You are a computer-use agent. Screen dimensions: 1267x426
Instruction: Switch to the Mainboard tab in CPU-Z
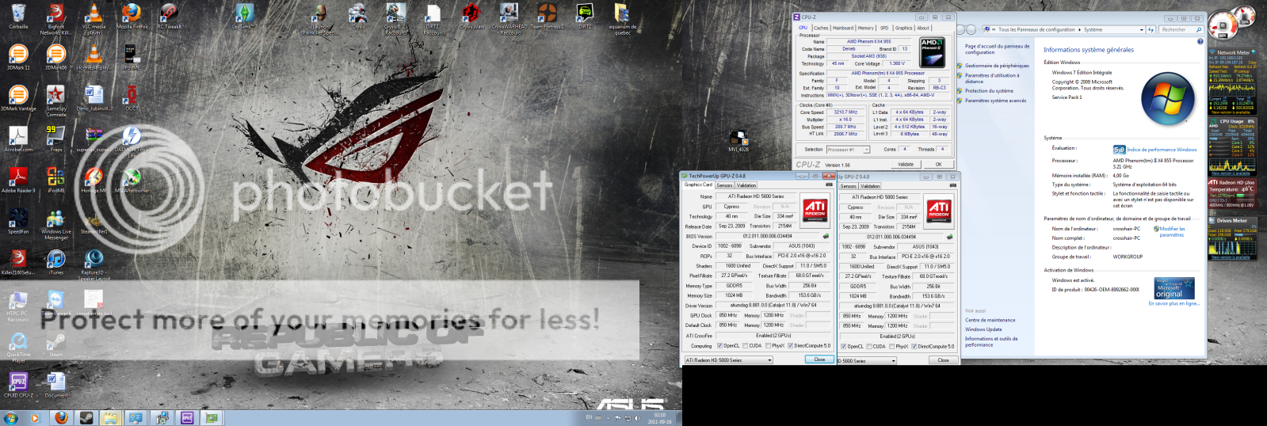coord(842,28)
